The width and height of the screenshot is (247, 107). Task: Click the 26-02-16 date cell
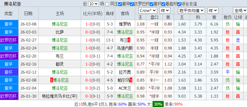(28, 64)
